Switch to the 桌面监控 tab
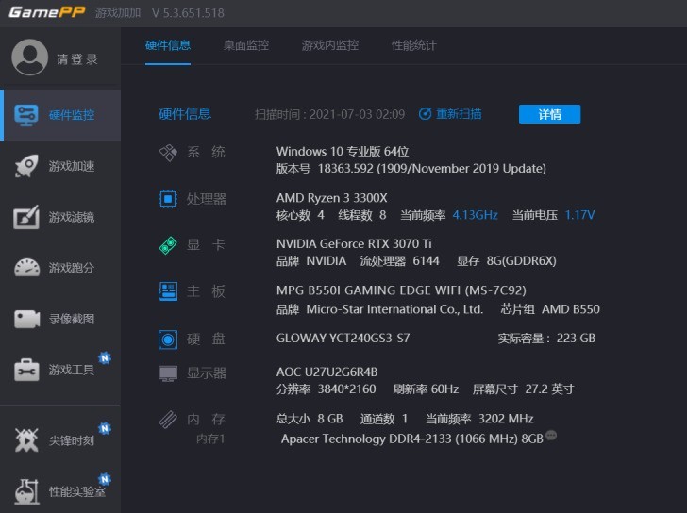The height and width of the screenshot is (513, 687). tap(245, 45)
